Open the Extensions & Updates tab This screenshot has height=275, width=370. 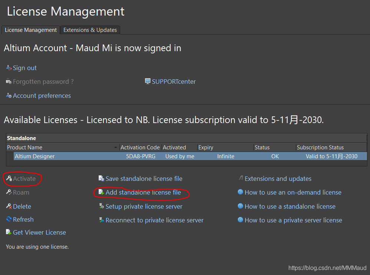pyautogui.click(x=90, y=30)
